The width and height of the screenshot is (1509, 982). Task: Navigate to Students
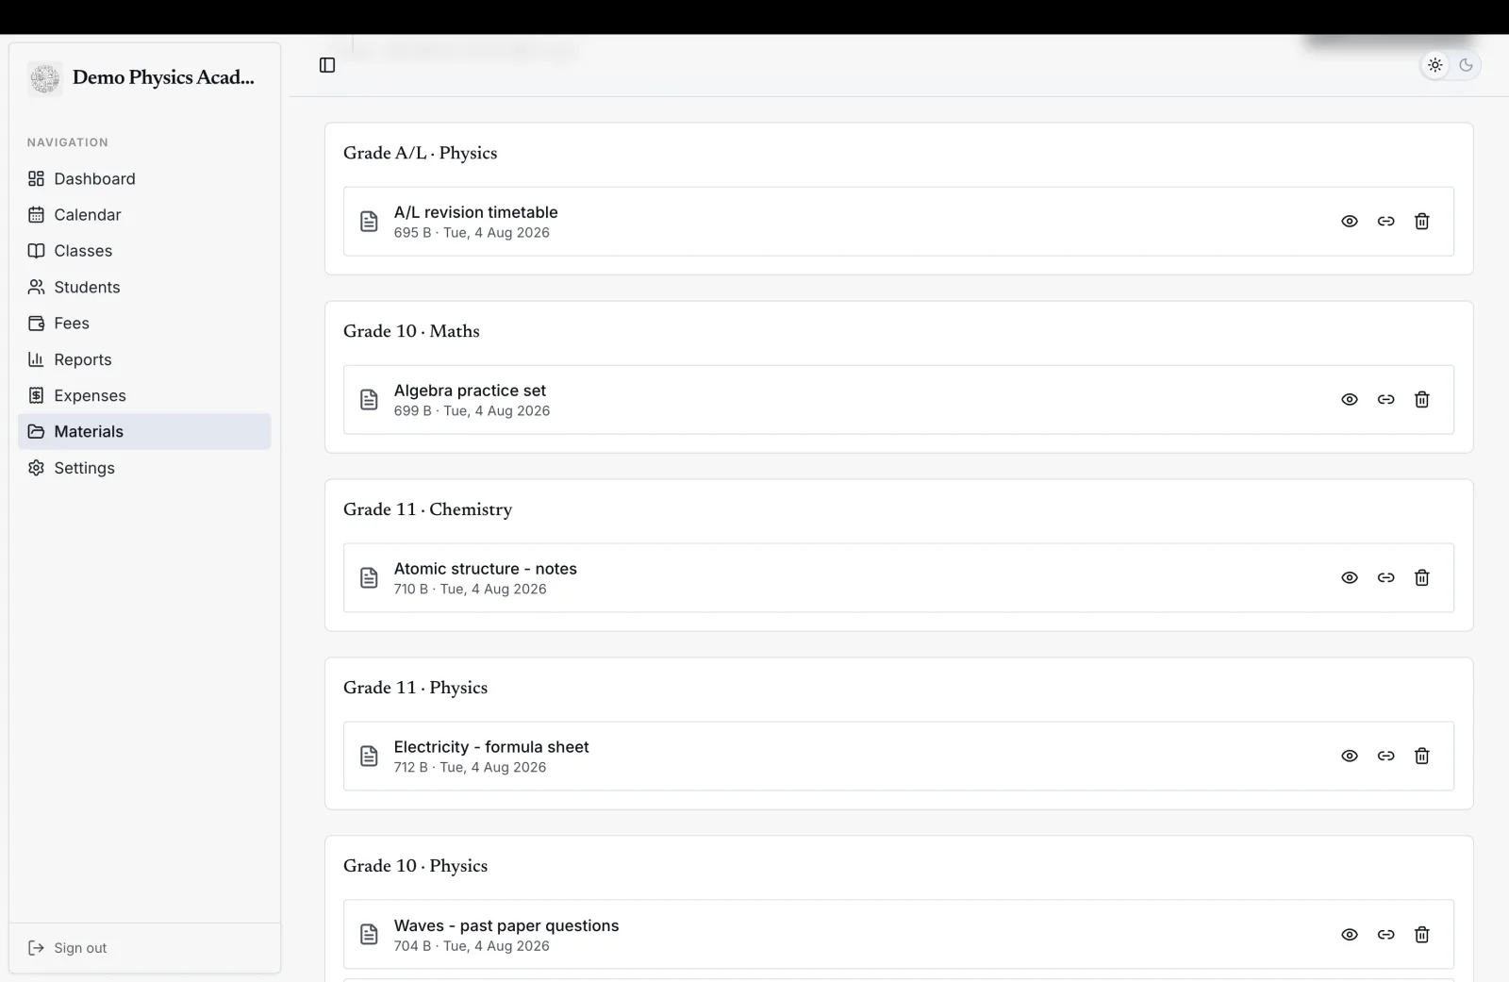coord(144,287)
